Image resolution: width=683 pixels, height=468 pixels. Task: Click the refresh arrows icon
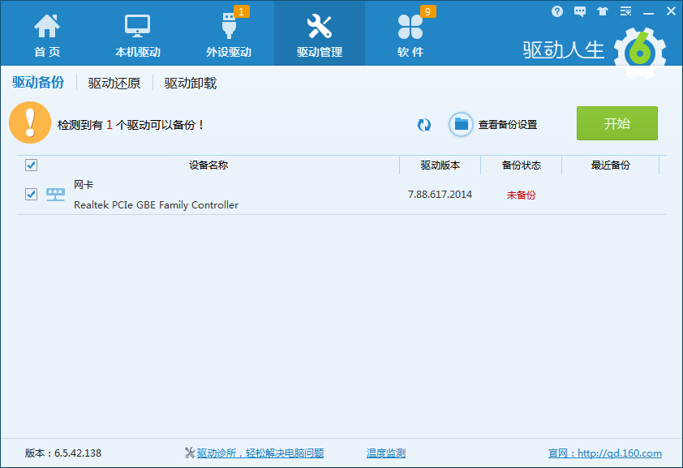pos(424,124)
